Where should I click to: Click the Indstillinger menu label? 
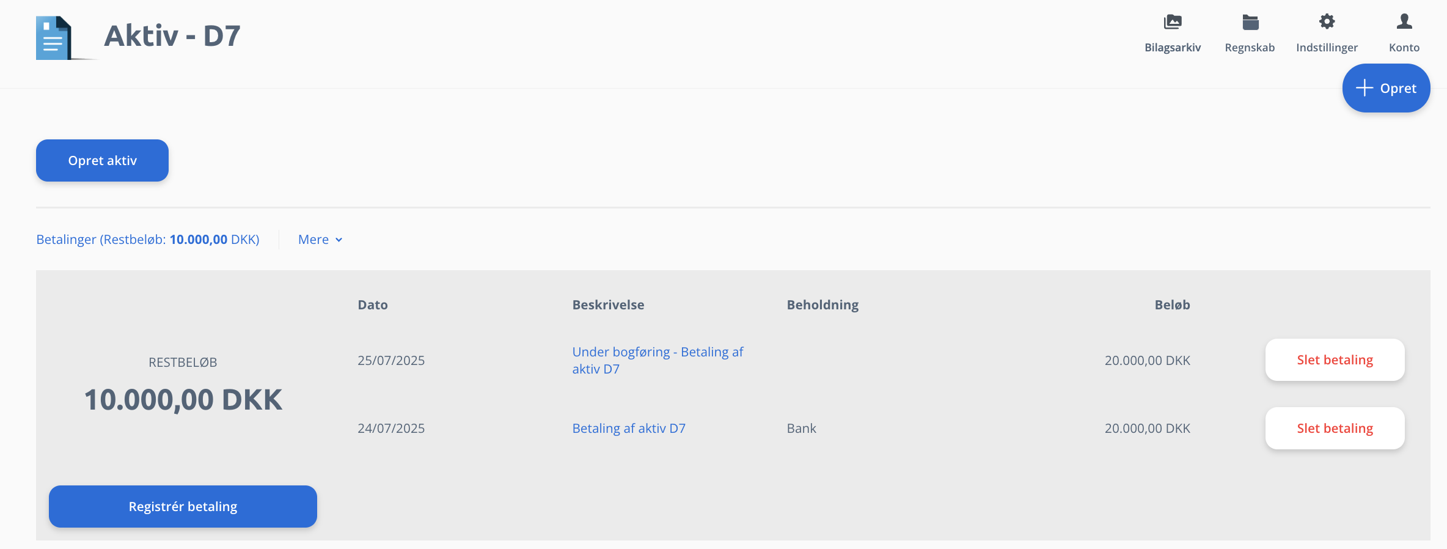1327,48
